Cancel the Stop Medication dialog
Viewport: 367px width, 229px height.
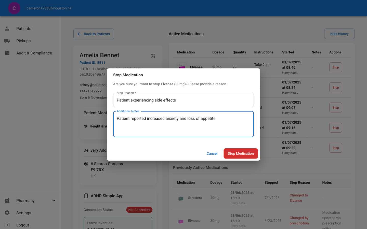(x=212, y=153)
